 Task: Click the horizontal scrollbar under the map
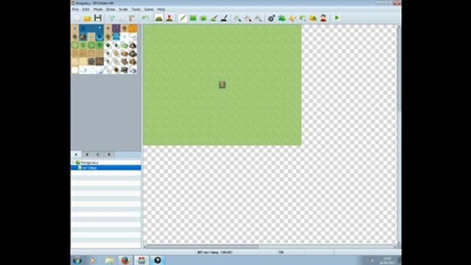click(x=202, y=247)
